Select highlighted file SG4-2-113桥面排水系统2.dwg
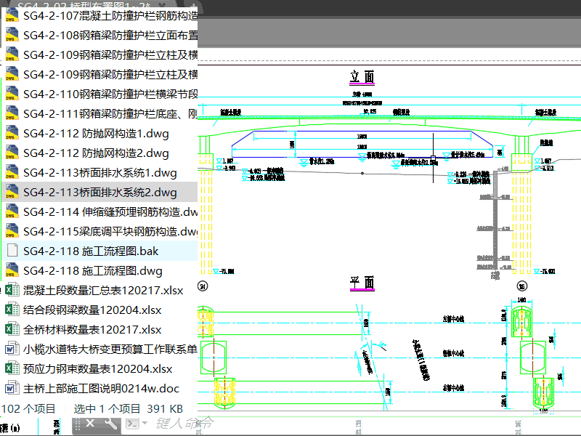Viewport: 581px width, 436px height. (x=100, y=193)
